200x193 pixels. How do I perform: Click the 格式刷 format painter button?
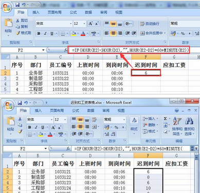(23, 33)
